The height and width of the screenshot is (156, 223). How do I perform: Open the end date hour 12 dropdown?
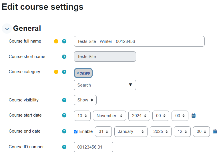[x=182, y=131]
